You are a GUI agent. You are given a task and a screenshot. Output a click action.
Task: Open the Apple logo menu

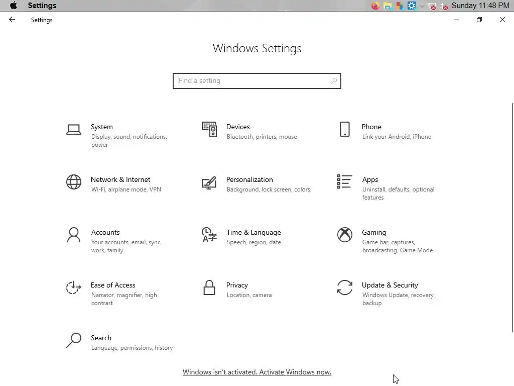(14, 5)
